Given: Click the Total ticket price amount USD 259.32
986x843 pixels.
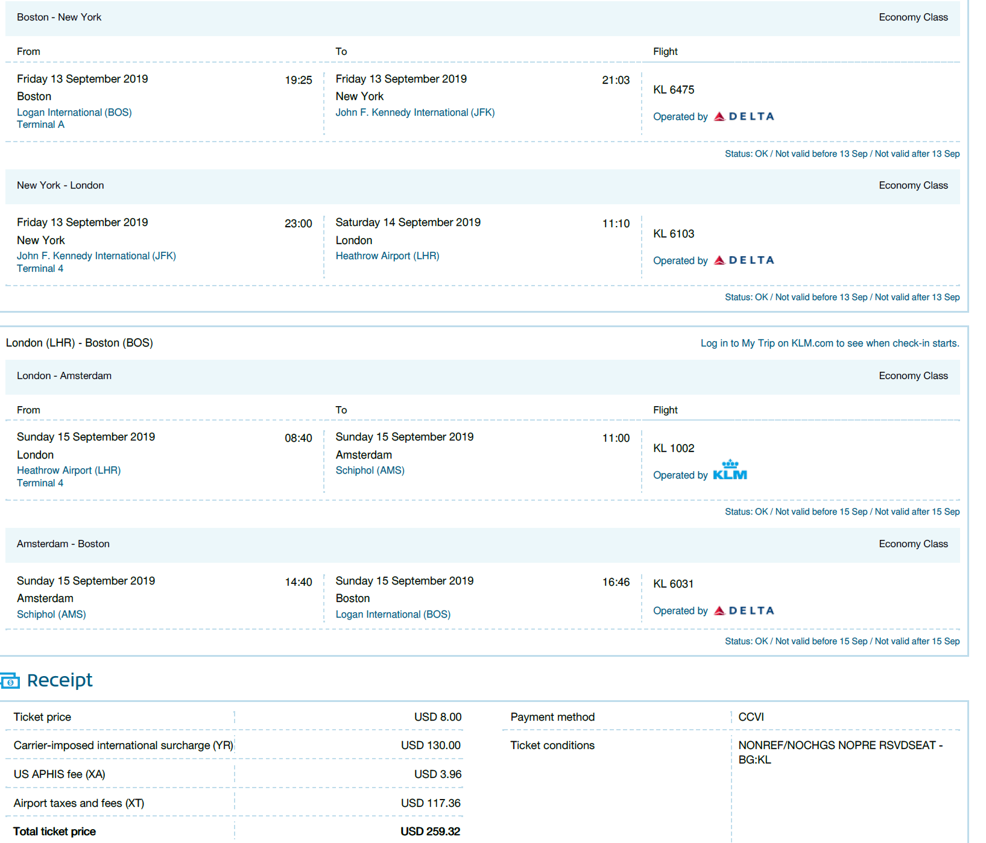Looking at the screenshot, I should click(x=430, y=832).
